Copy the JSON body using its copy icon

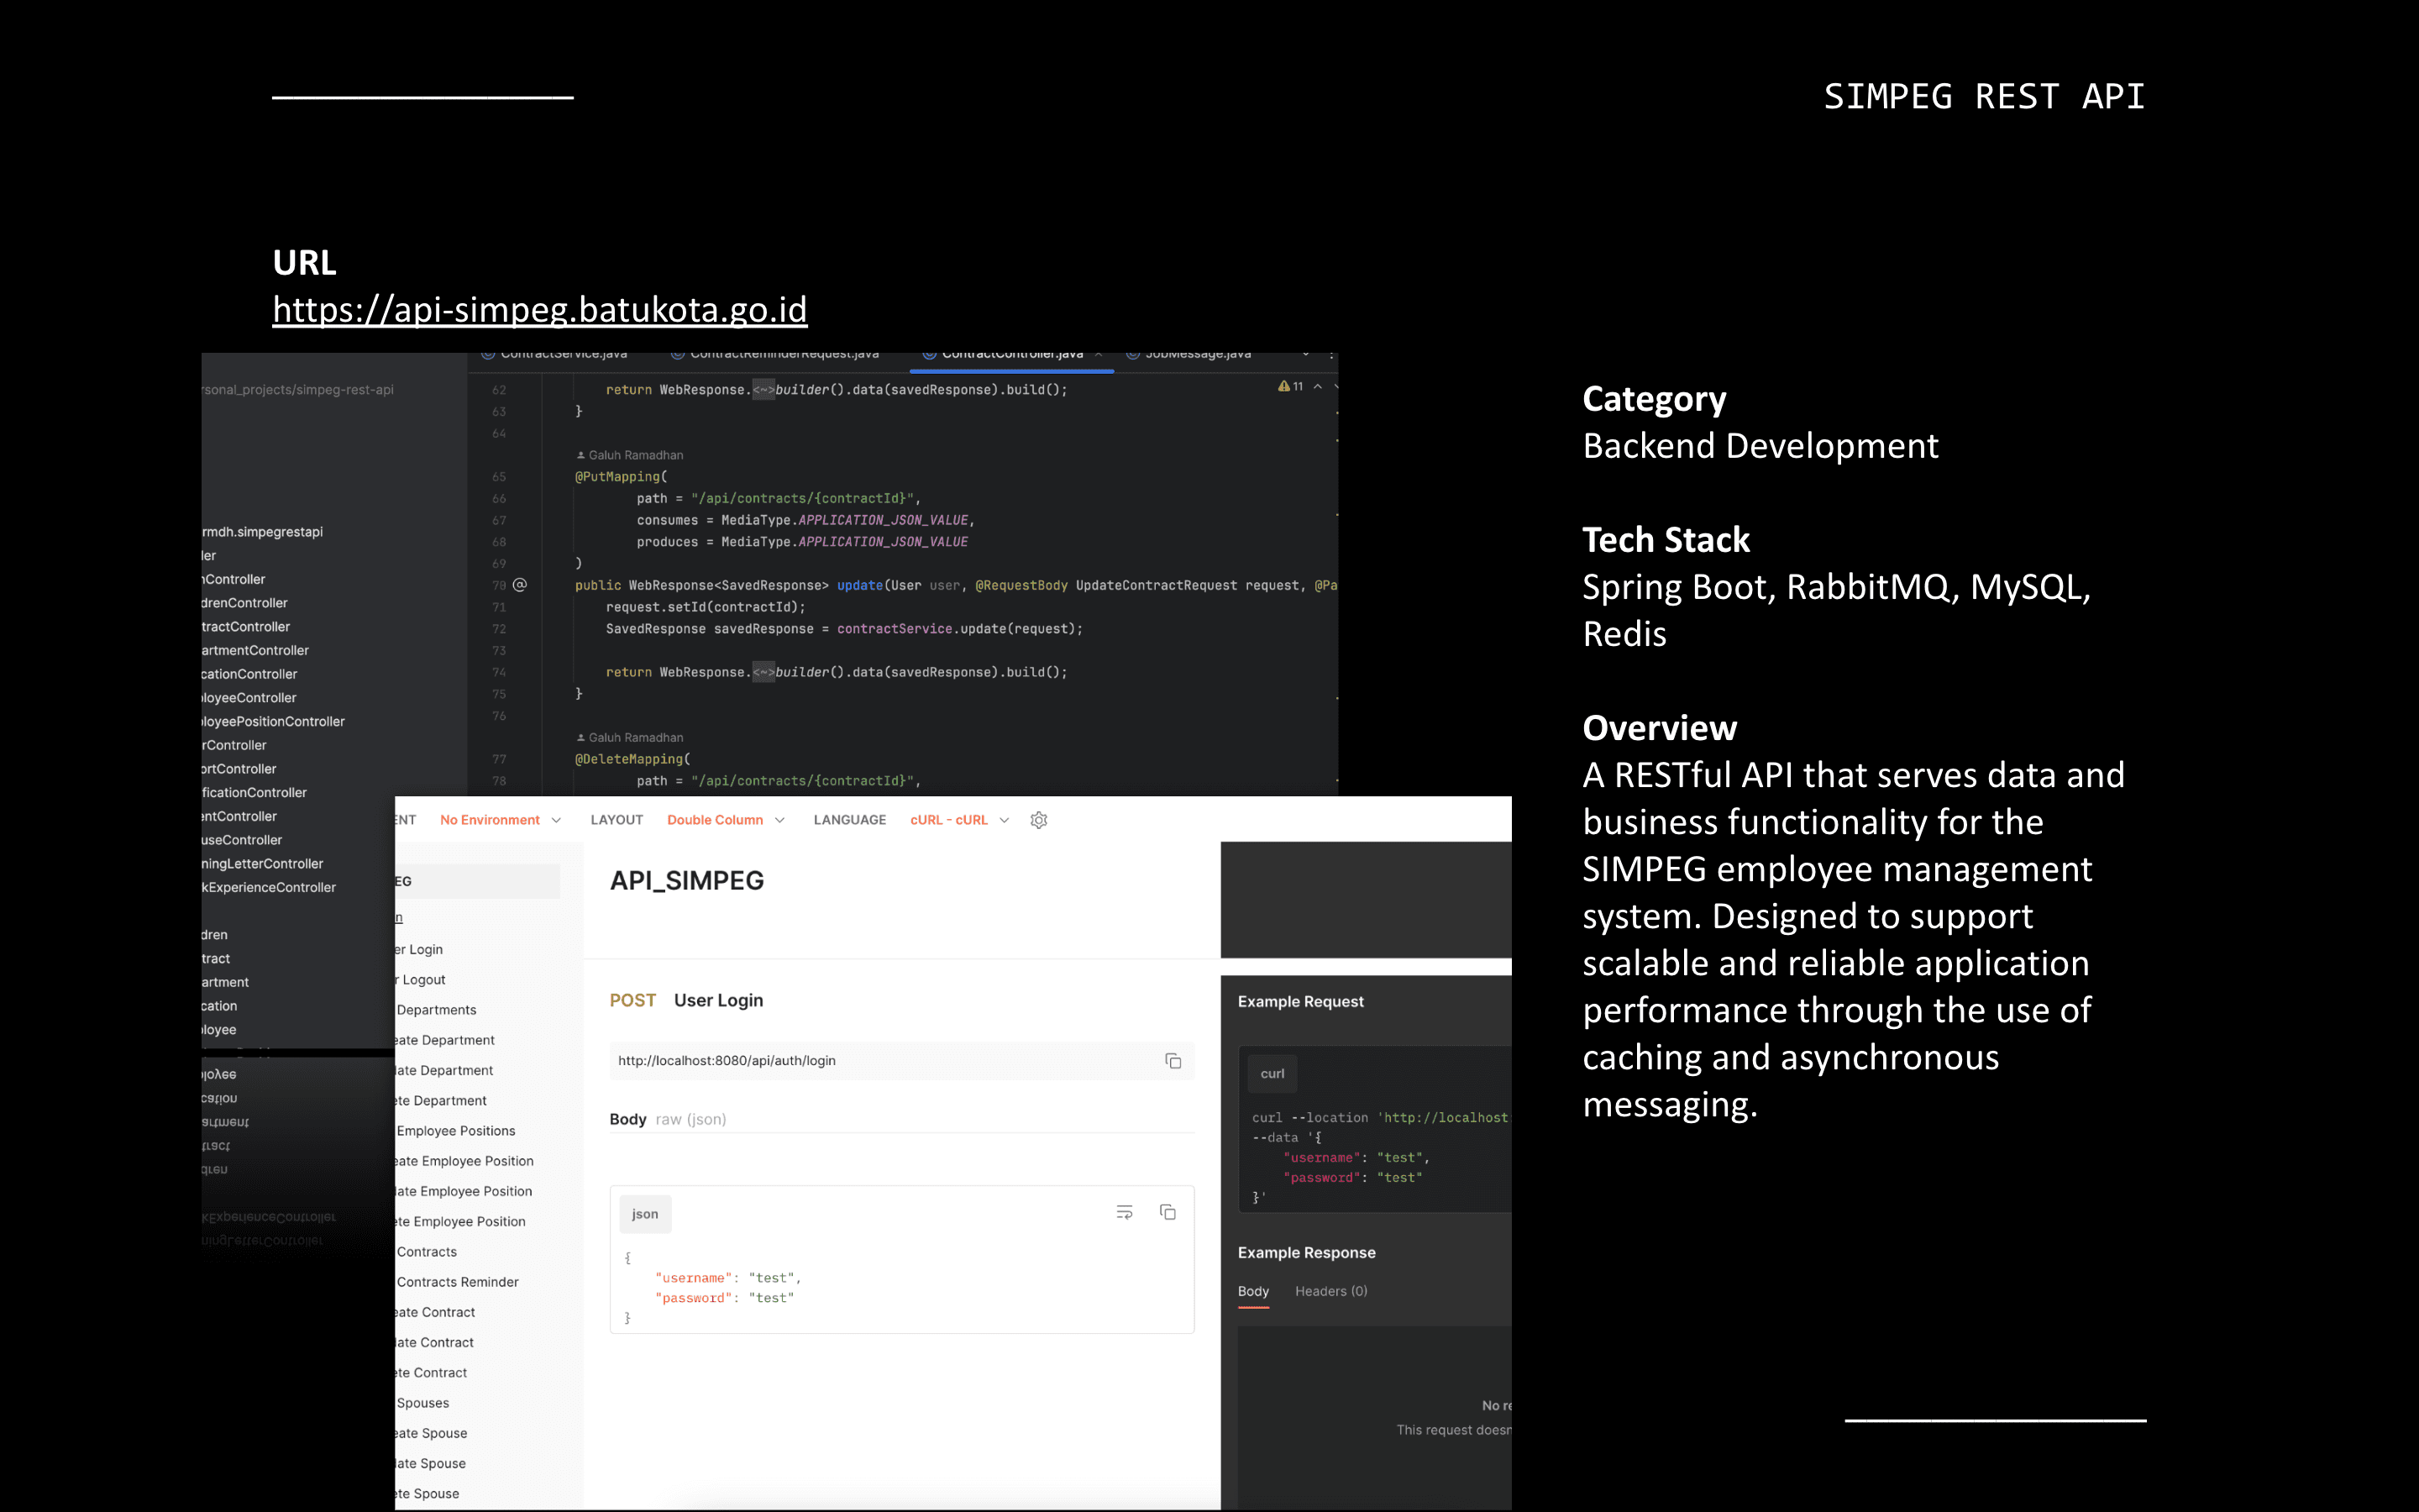pyautogui.click(x=1168, y=1212)
